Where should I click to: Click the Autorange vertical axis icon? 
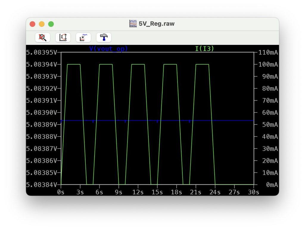tap(63, 37)
